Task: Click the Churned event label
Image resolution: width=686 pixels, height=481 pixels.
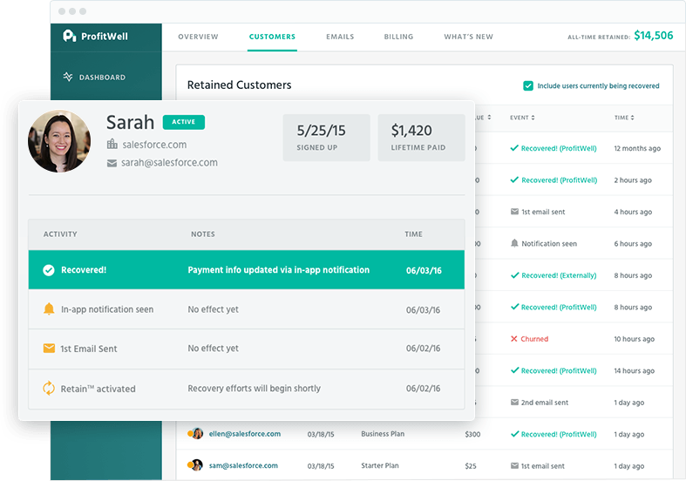Action: (x=534, y=339)
